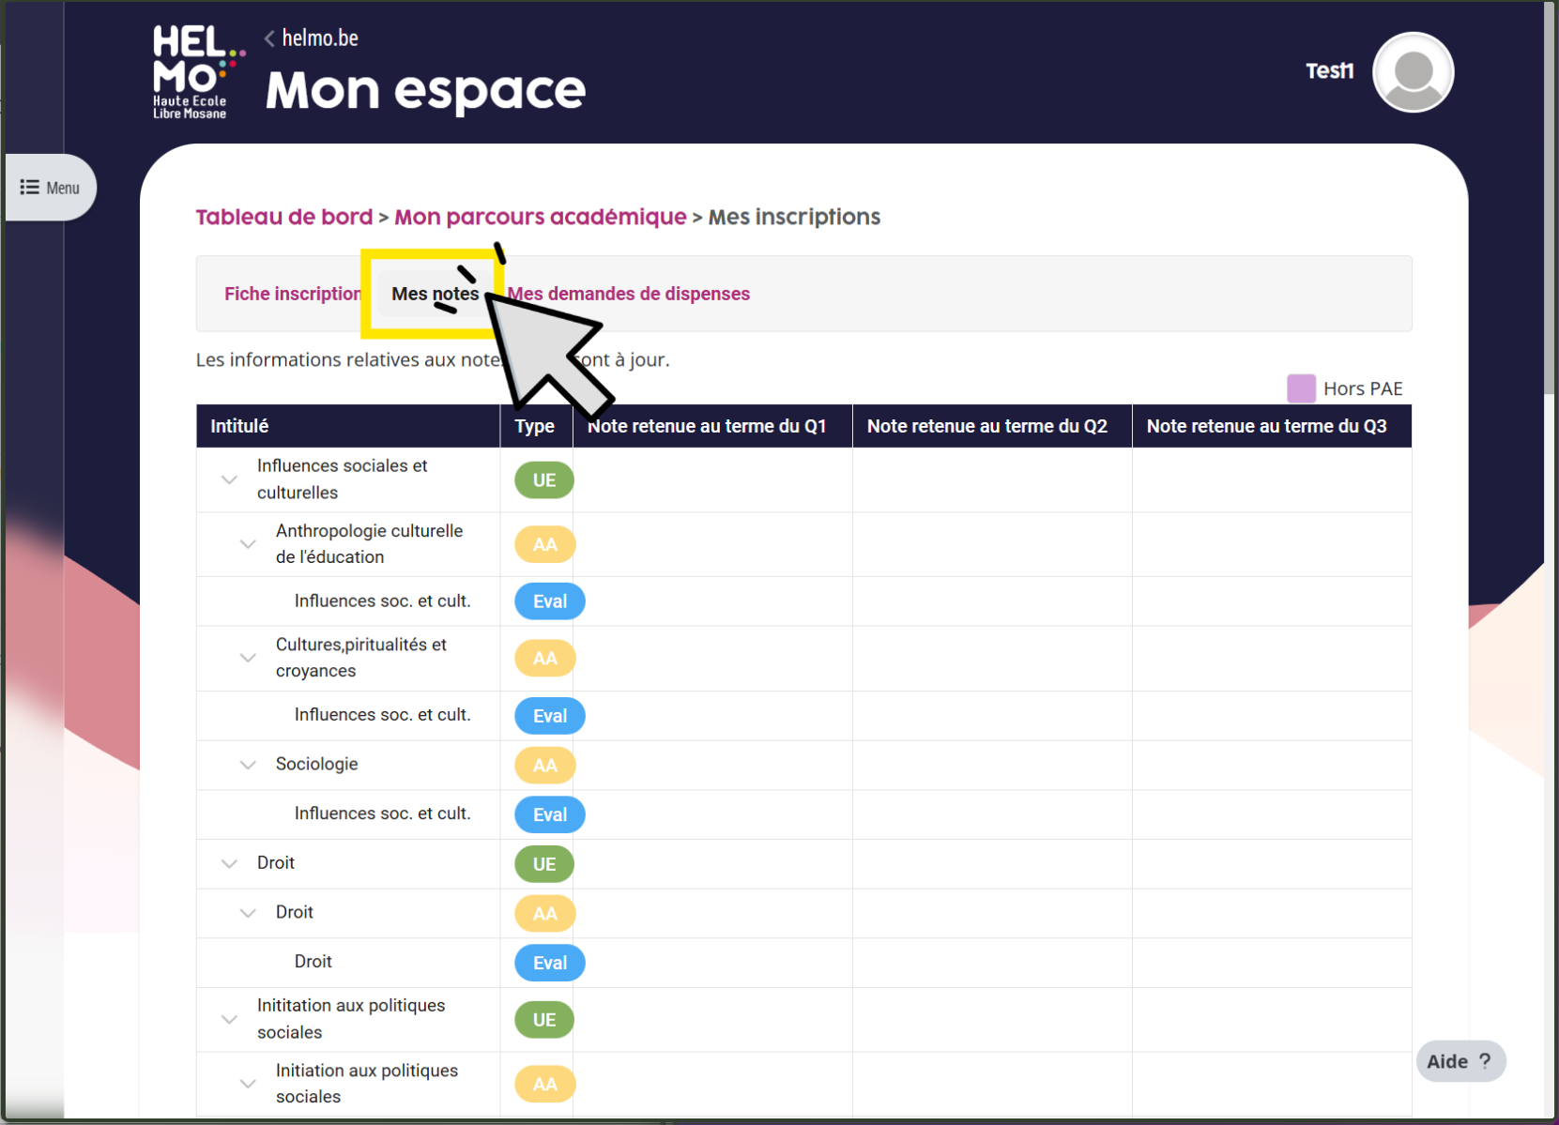Screen dimensions: 1559x1125
Task: Click the UE badge for Droit
Action: pyautogui.click(x=543, y=864)
